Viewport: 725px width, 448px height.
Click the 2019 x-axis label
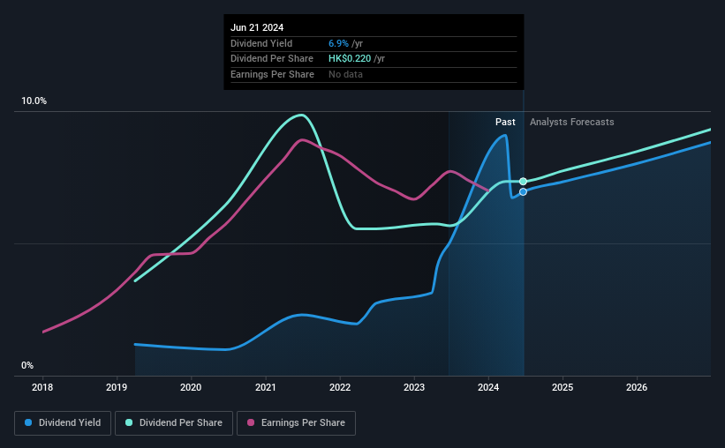coord(117,387)
